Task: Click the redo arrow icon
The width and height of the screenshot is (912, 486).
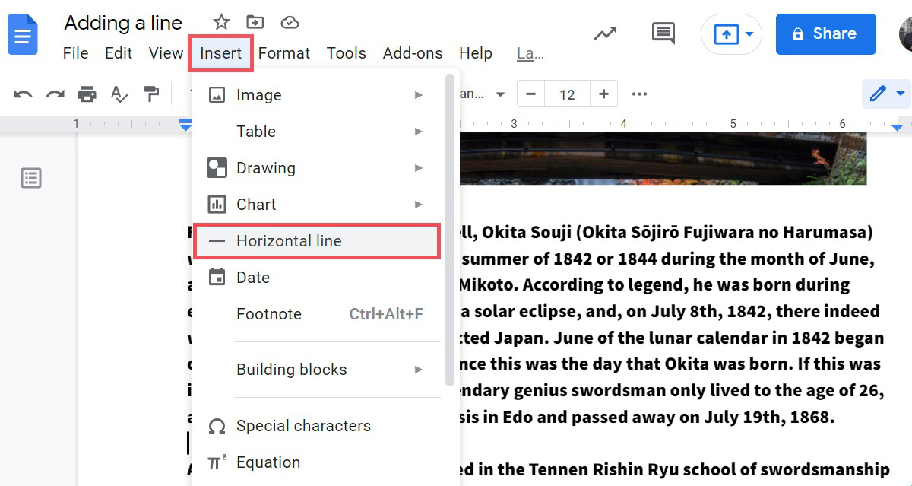Action: [55, 94]
